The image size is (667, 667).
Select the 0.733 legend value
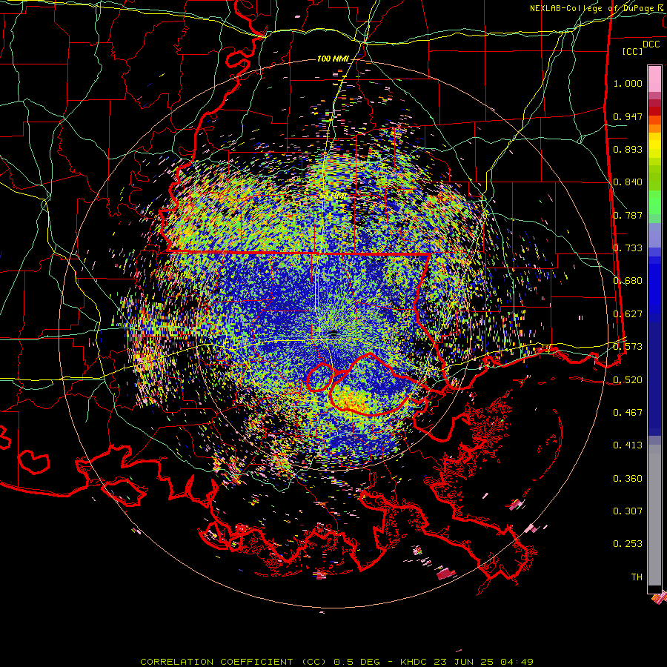[x=628, y=248]
